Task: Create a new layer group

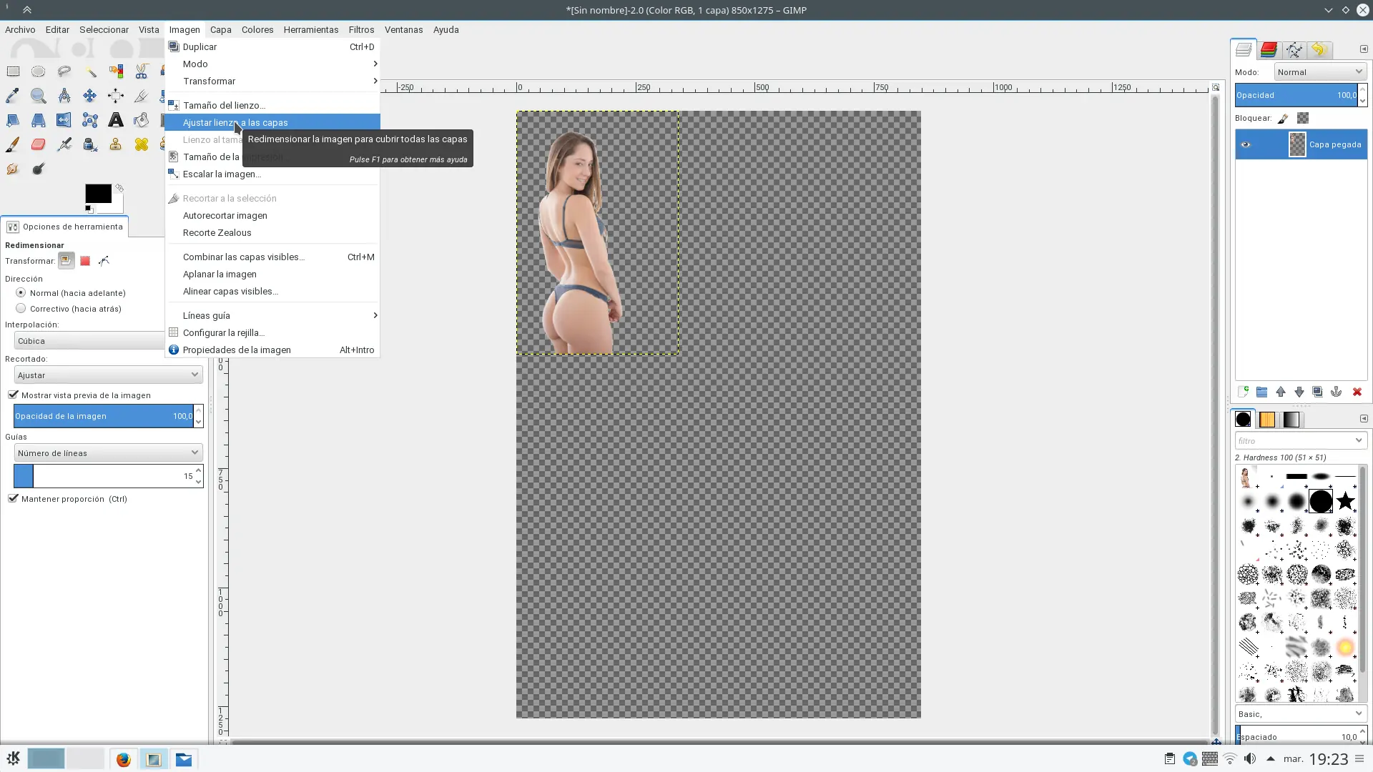Action: [x=1261, y=392]
